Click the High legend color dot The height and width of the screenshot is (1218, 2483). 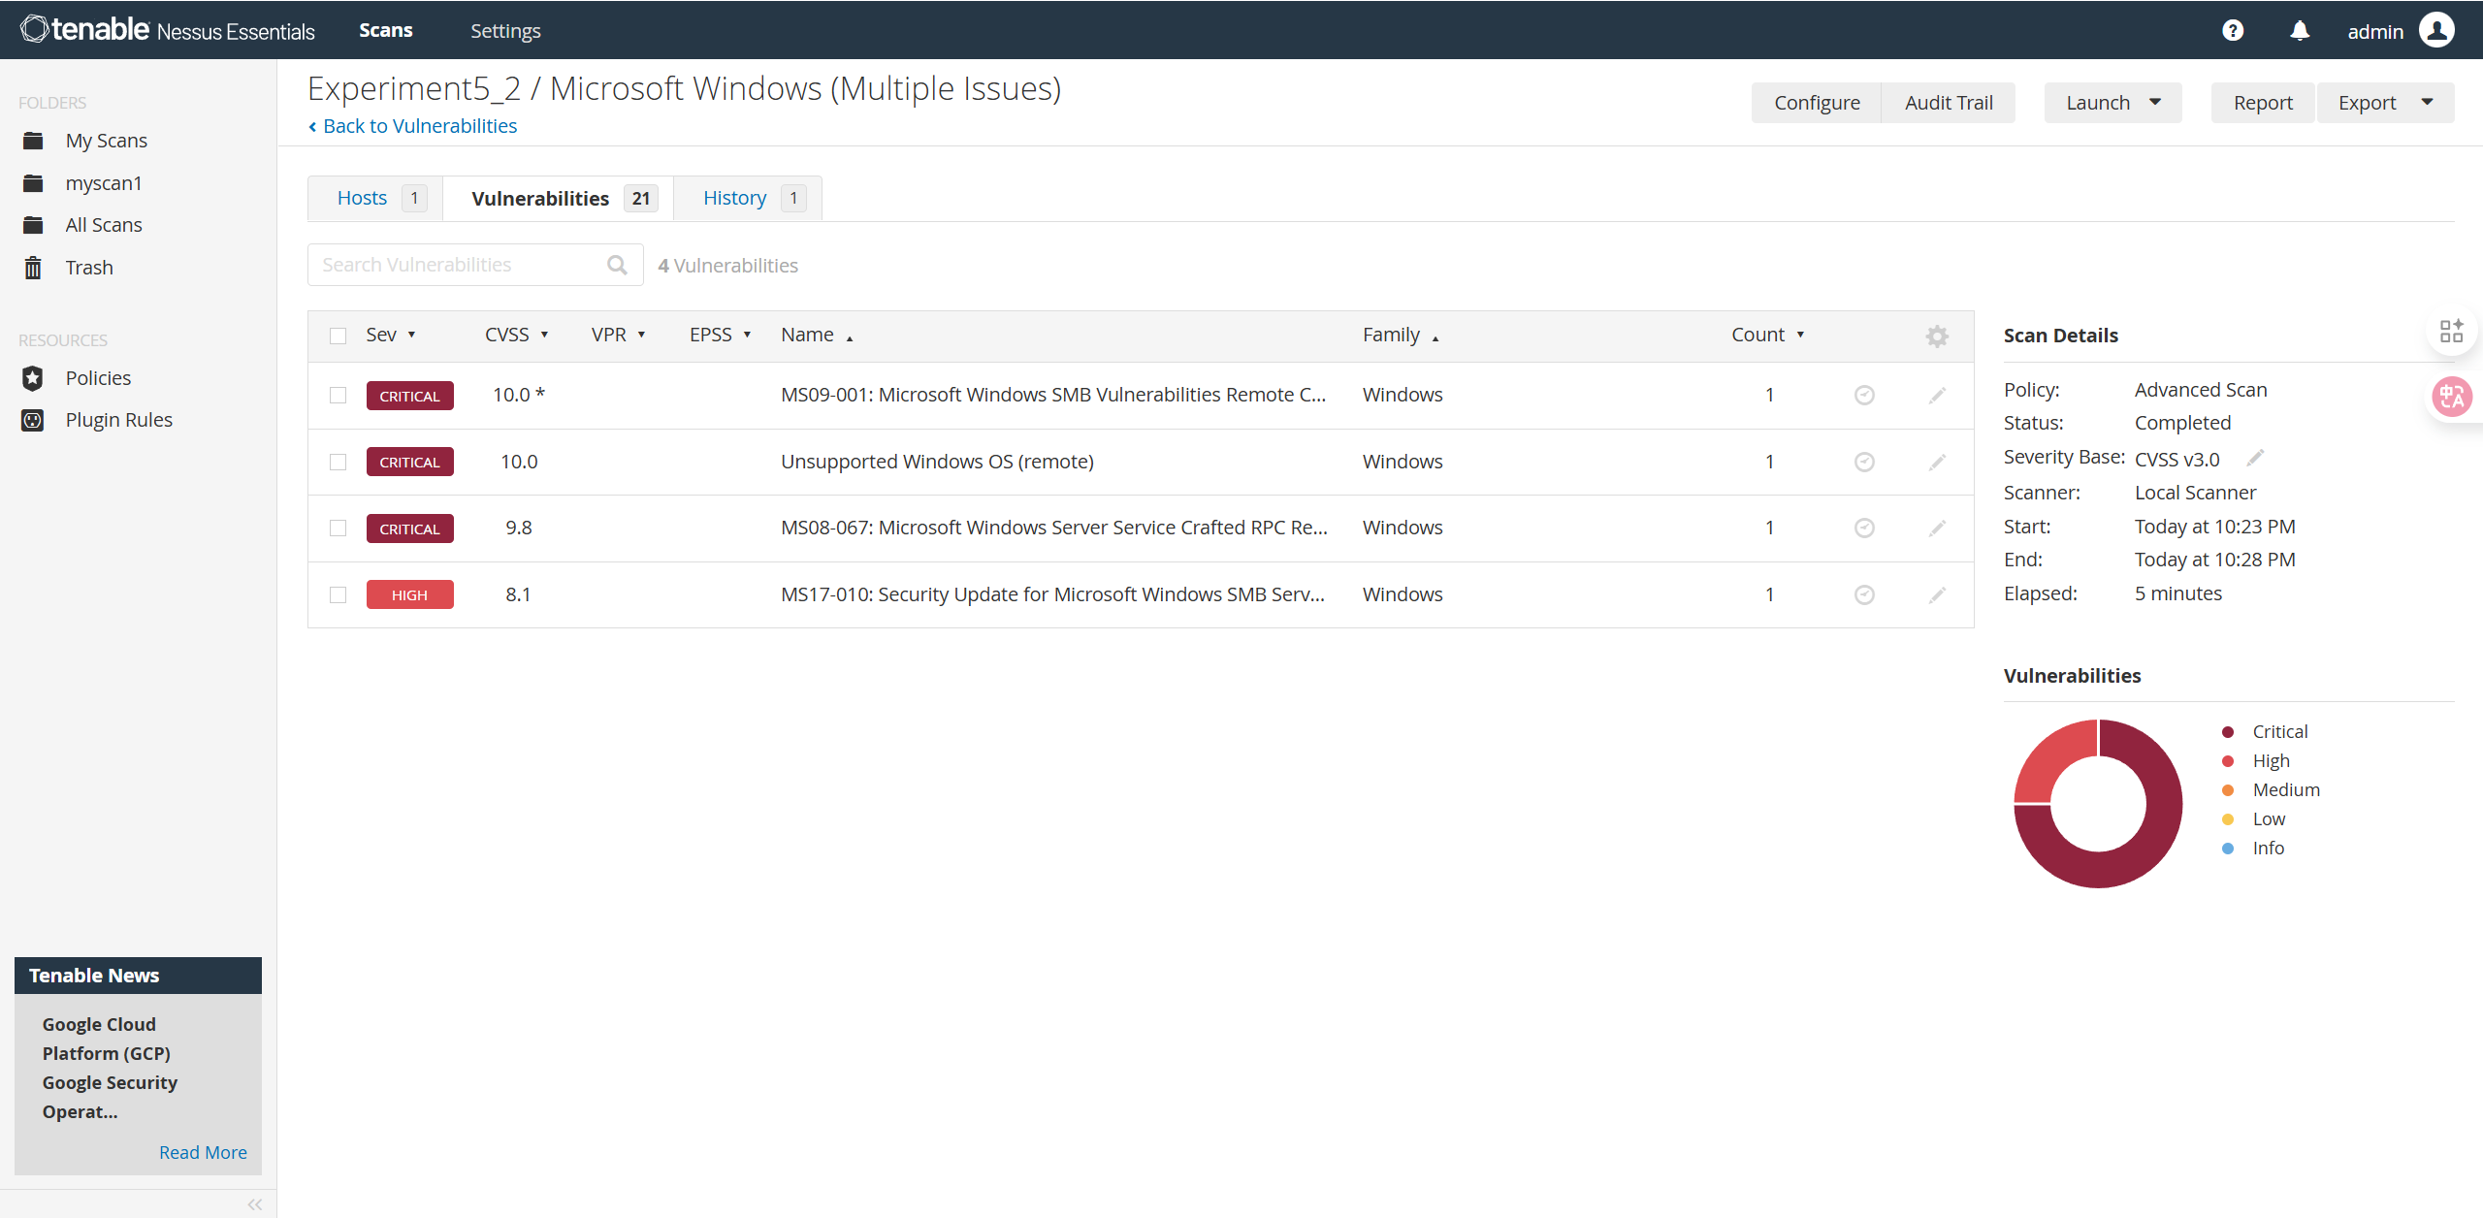[x=2227, y=761]
